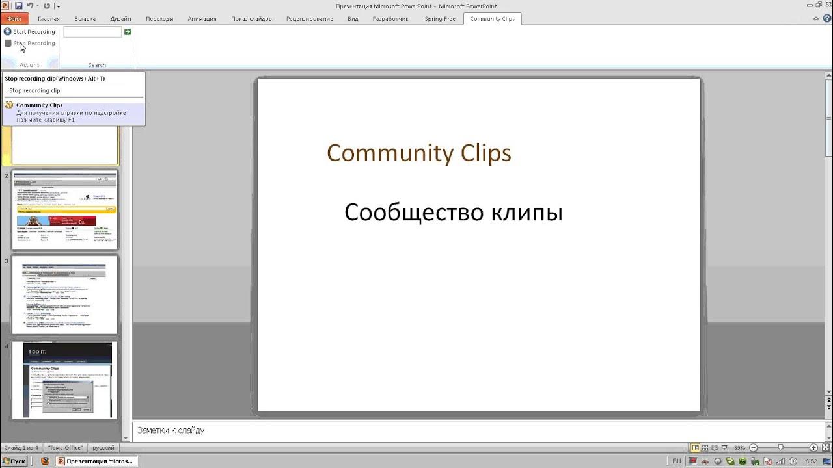Go to the Переходы tab
Screen dimensions: 833x468
point(159,19)
